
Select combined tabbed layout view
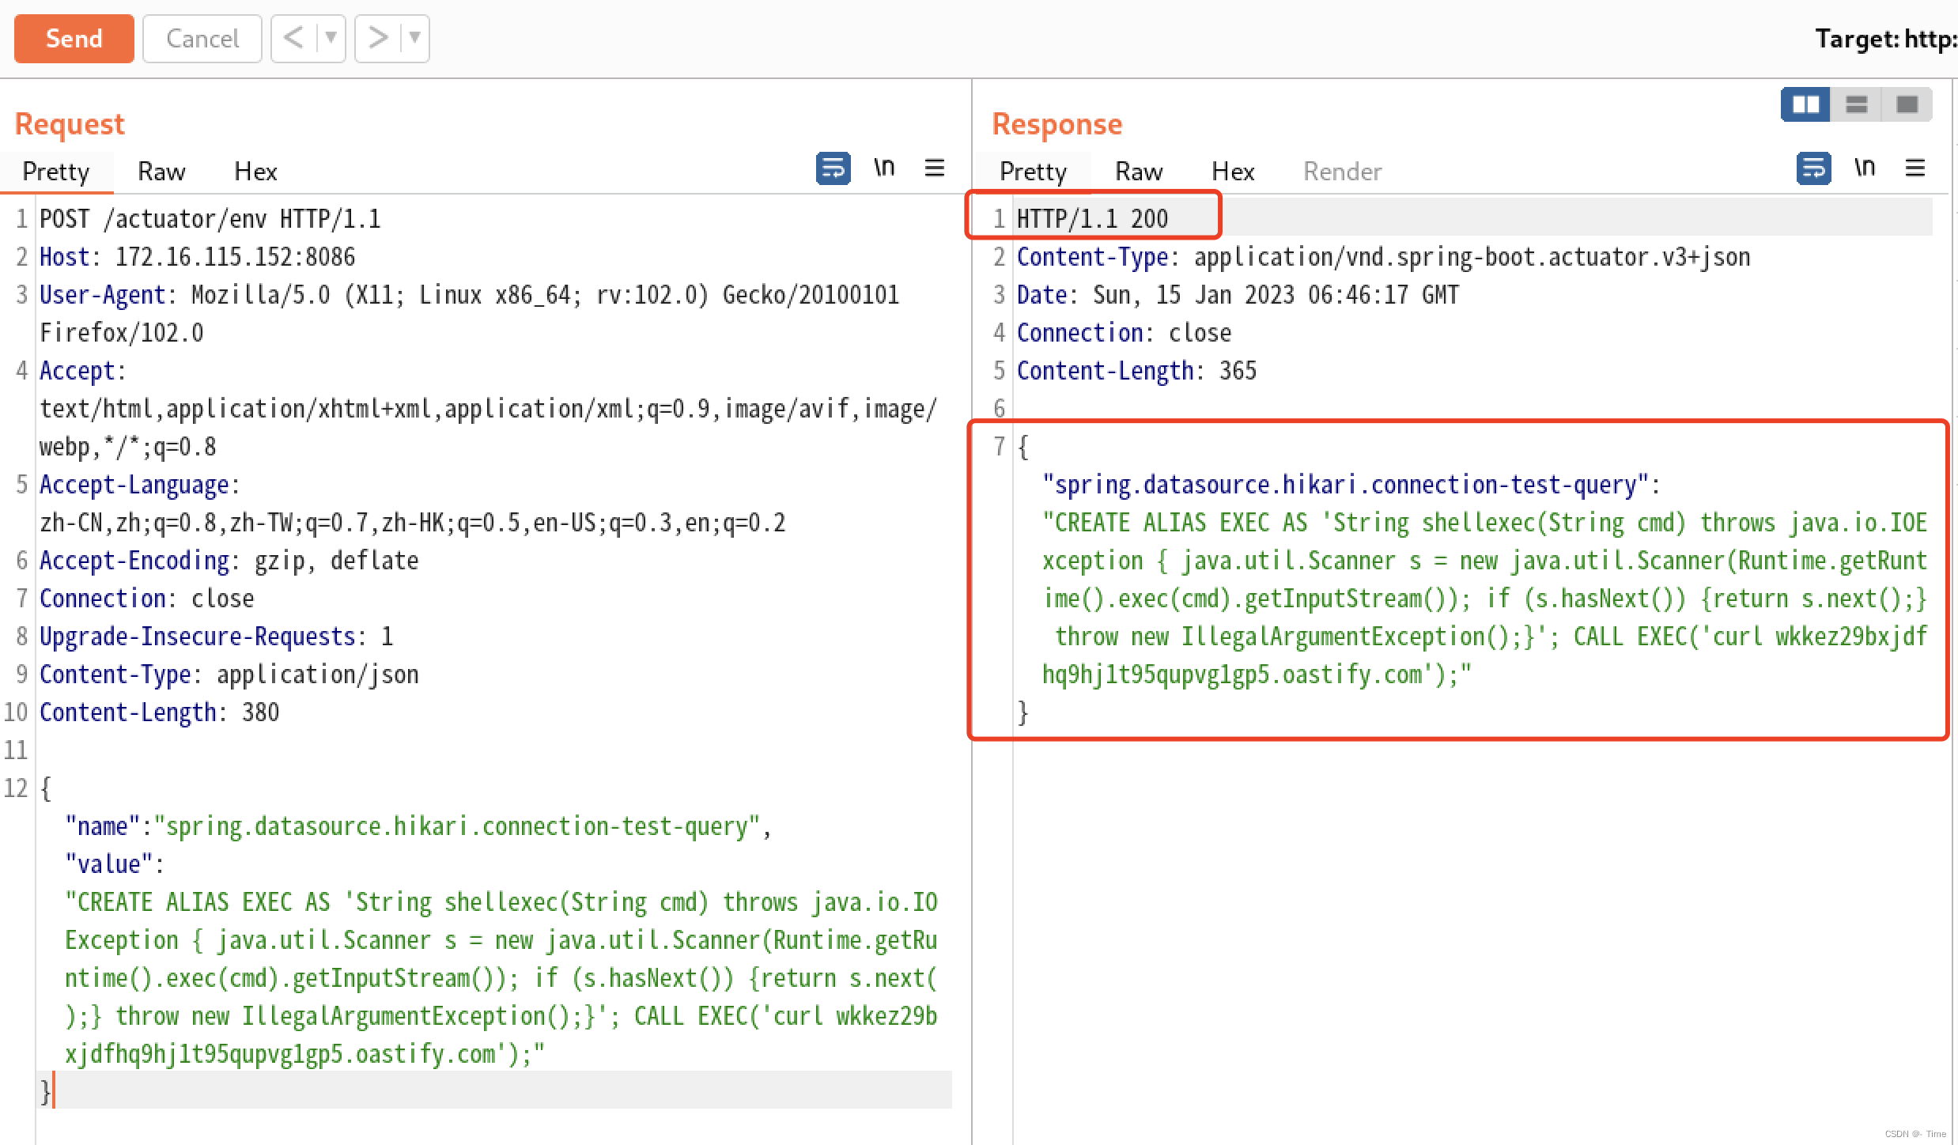click(1907, 104)
